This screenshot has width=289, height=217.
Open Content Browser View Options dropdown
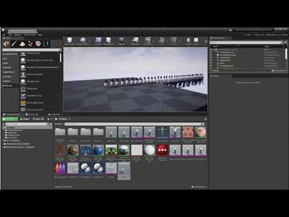click(199, 187)
